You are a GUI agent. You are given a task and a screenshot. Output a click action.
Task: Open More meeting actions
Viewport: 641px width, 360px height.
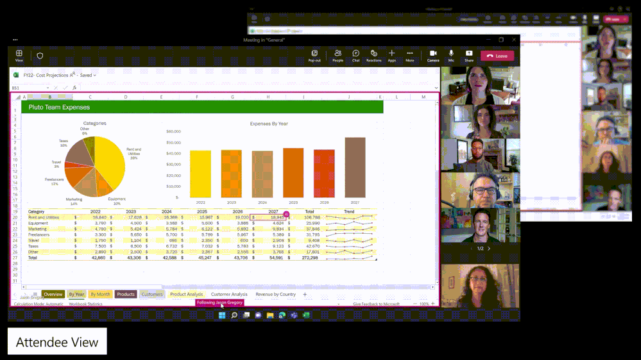[x=409, y=56]
